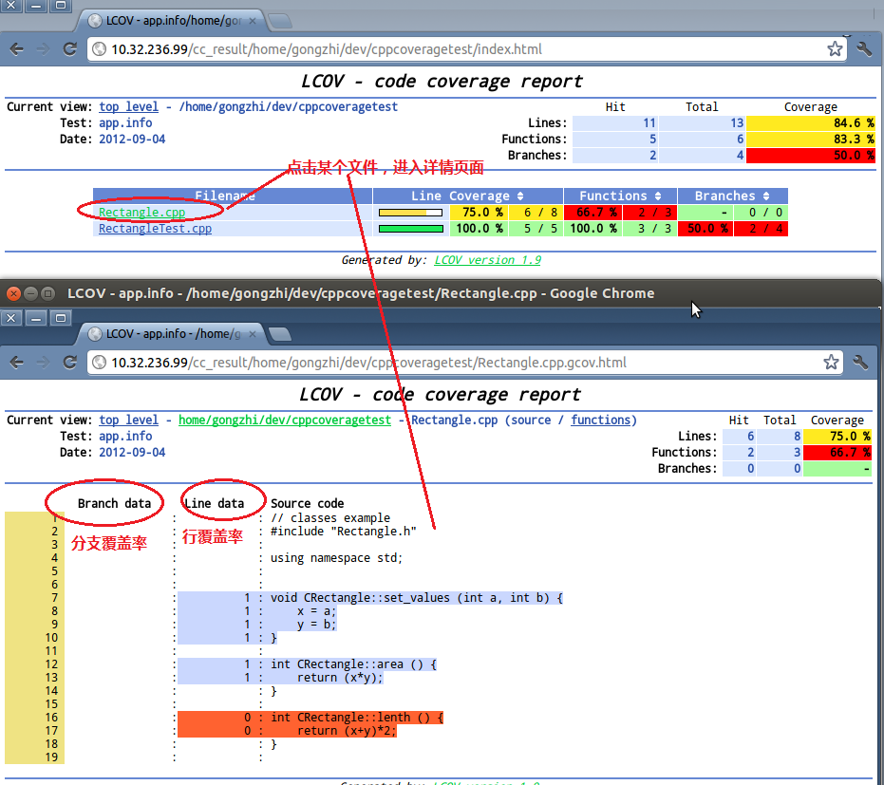Open the wrench menu in the Rectangle.cpp.gcov.html window
Image resolution: width=884 pixels, height=785 pixels.
coord(861,363)
